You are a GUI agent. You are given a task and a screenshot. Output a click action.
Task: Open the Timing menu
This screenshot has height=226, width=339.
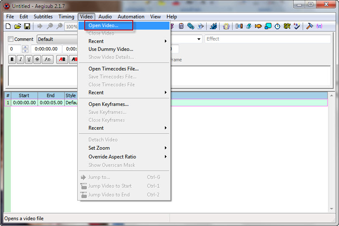66,17
